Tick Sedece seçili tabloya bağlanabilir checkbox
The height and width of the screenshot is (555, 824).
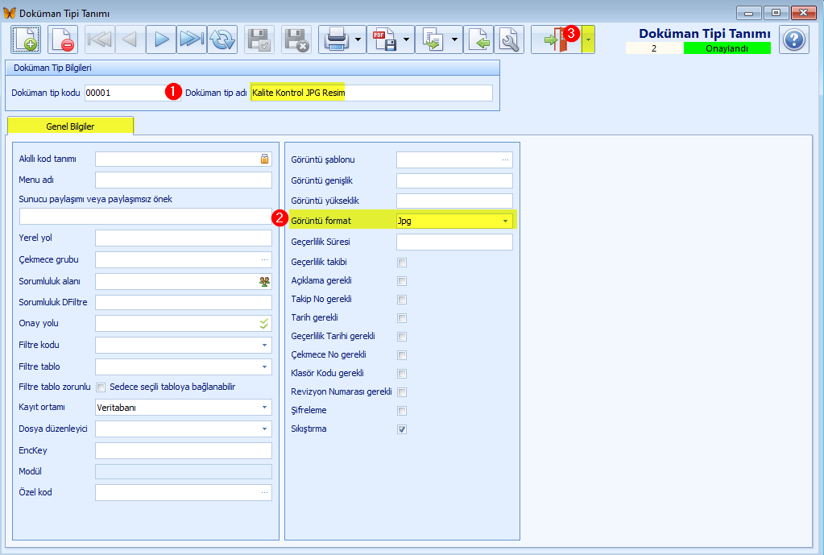(101, 387)
